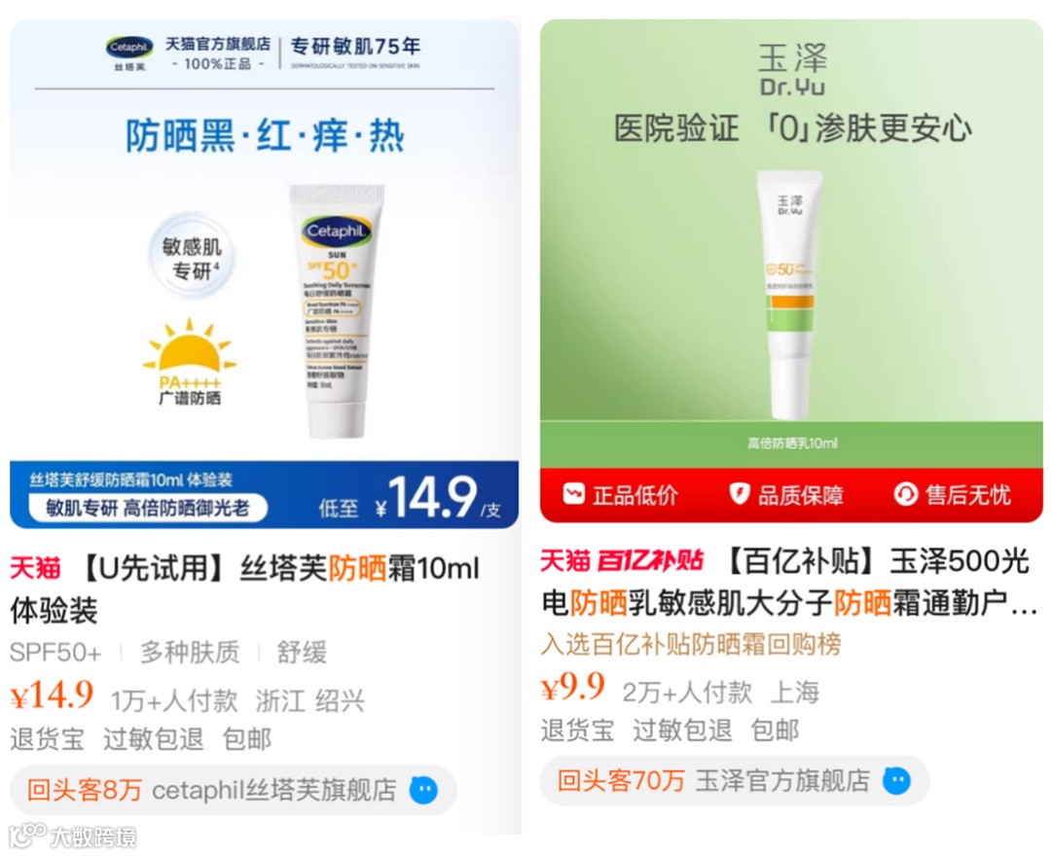Click the 敏感肌专研 round badge
The width and height of the screenshot is (1051, 856).
pos(192,258)
